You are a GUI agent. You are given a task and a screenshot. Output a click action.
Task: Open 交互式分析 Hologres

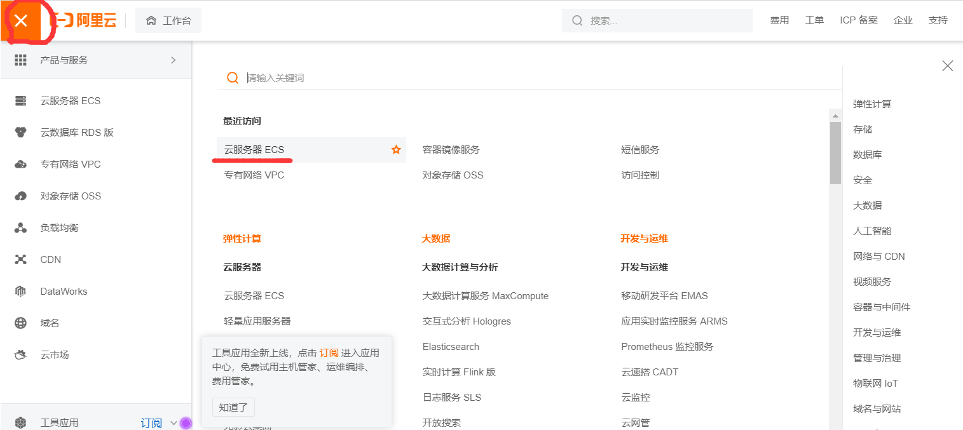[x=467, y=321]
